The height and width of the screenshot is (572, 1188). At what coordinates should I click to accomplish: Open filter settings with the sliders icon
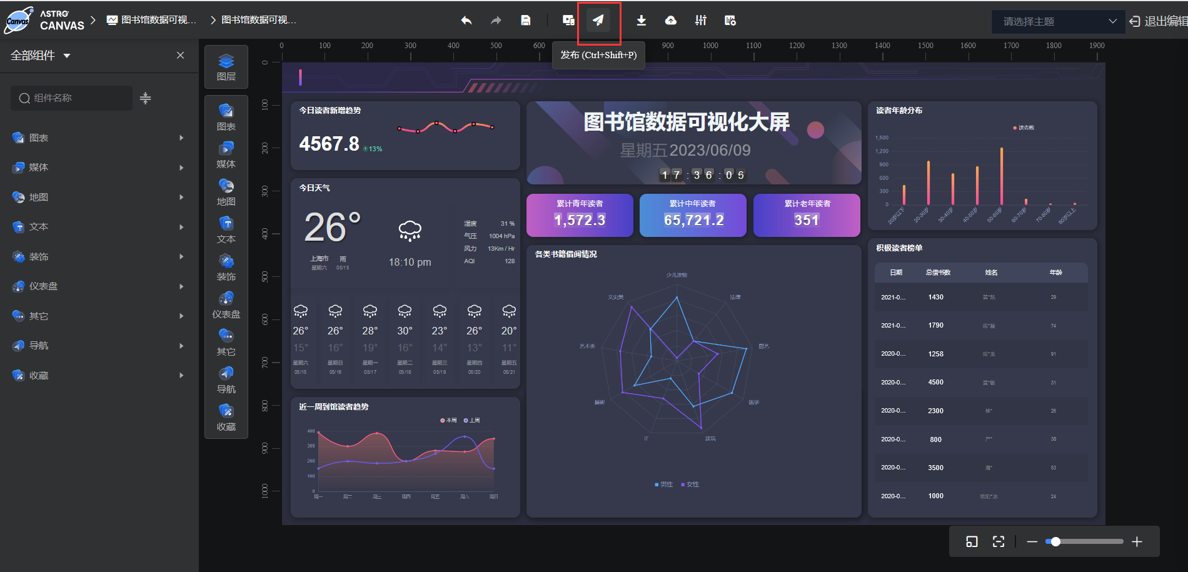700,20
